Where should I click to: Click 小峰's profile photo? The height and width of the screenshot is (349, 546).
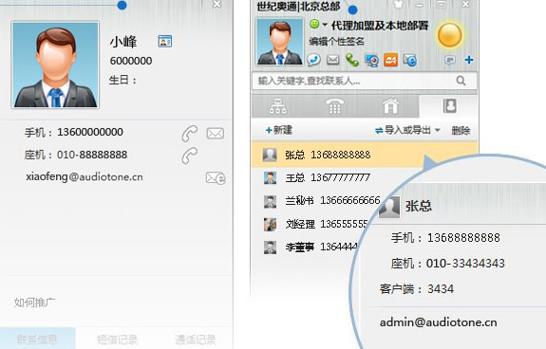point(55,65)
